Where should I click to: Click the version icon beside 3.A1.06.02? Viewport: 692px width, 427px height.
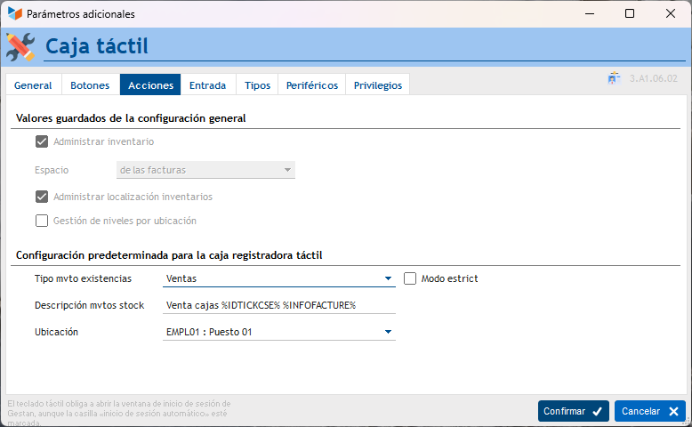[x=614, y=78]
